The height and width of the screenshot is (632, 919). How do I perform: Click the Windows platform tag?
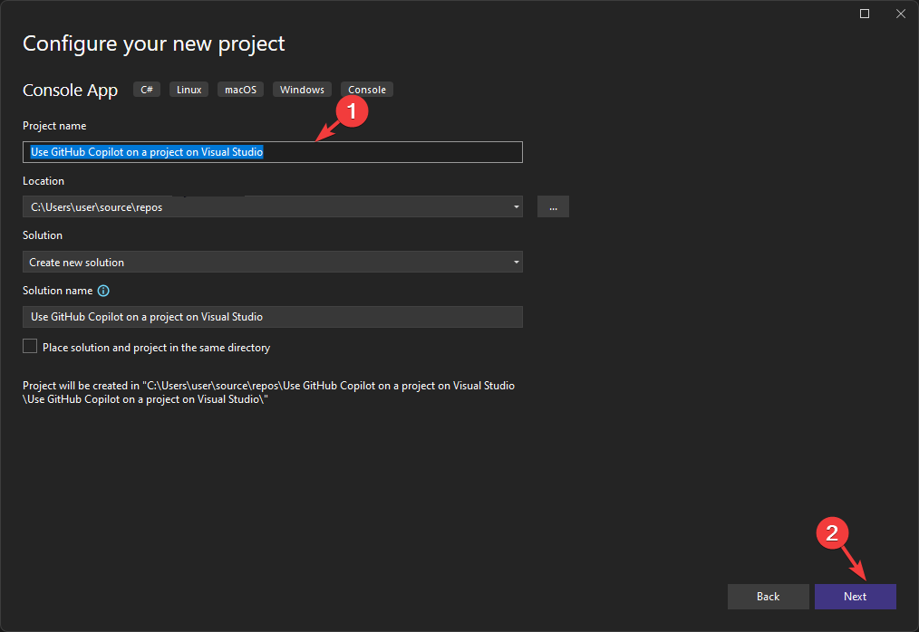302,90
